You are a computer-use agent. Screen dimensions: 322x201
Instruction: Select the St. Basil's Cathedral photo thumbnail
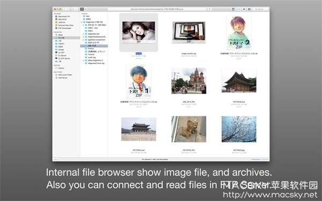click(x=189, y=81)
